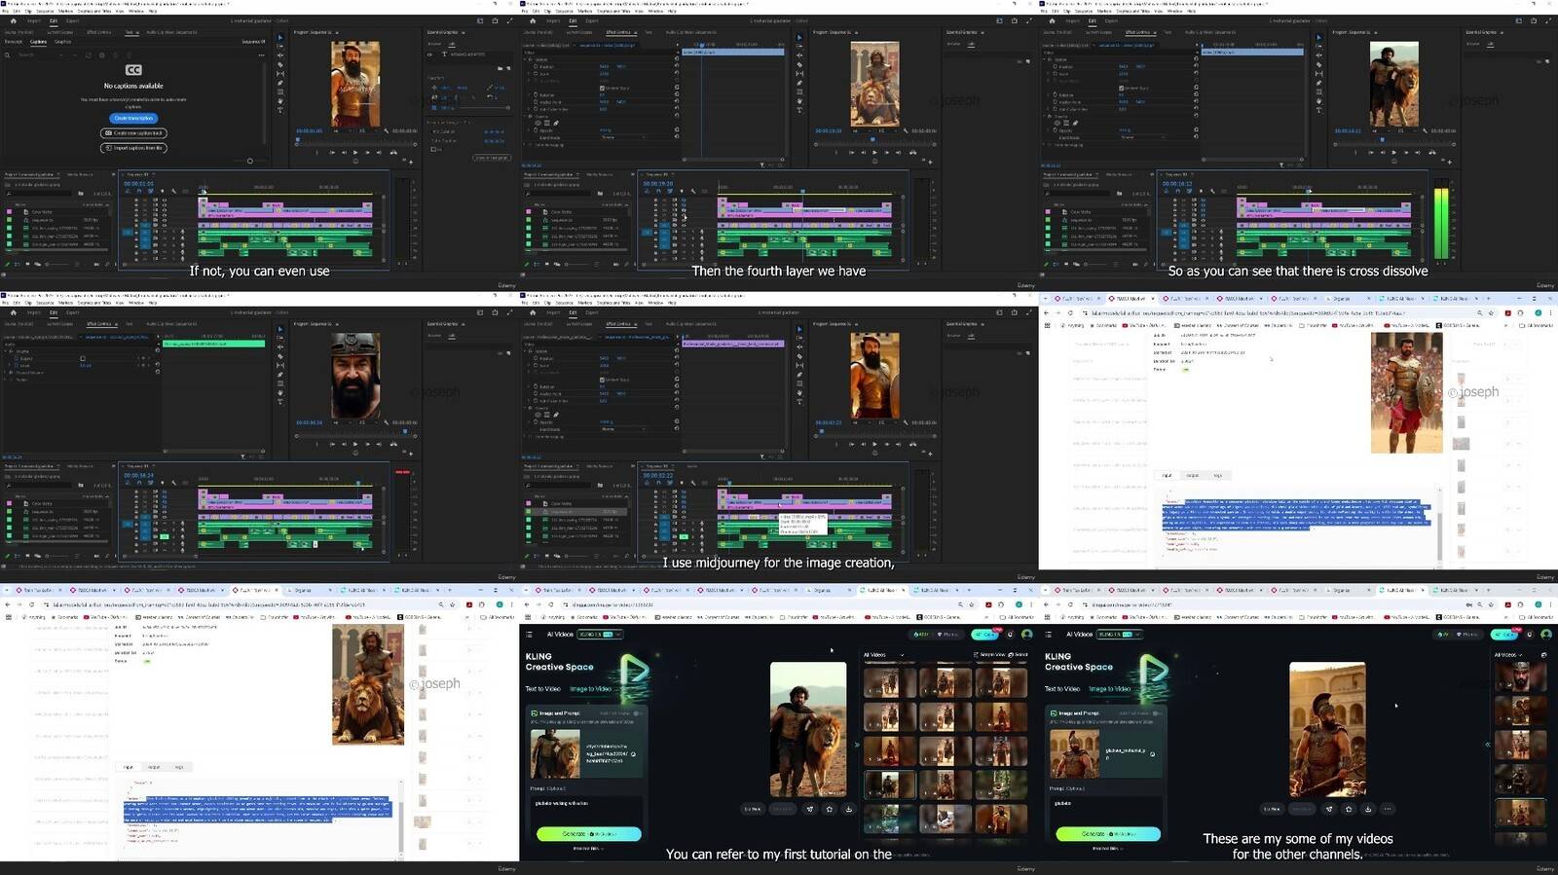Open Text panel menu in 'No captions available' frame

(x=137, y=32)
